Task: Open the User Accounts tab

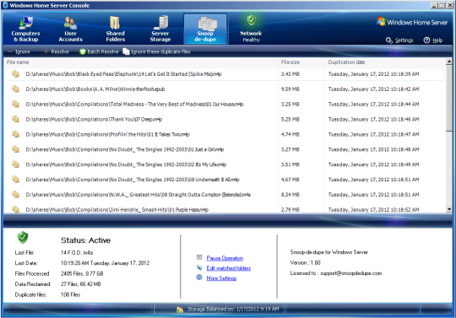Action: [70, 30]
